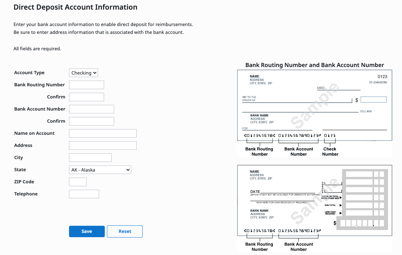Image resolution: width=402 pixels, height=255 pixels.
Task: Click the City input field
Action: 90,158
